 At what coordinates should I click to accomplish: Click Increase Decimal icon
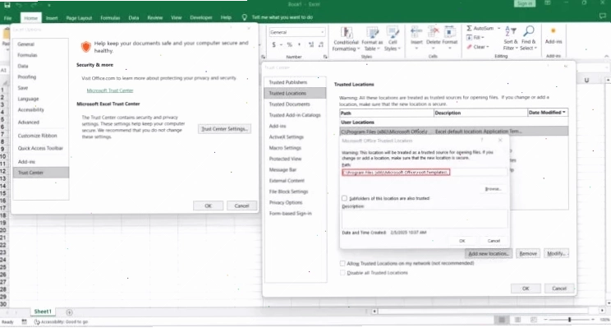click(x=311, y=44)
